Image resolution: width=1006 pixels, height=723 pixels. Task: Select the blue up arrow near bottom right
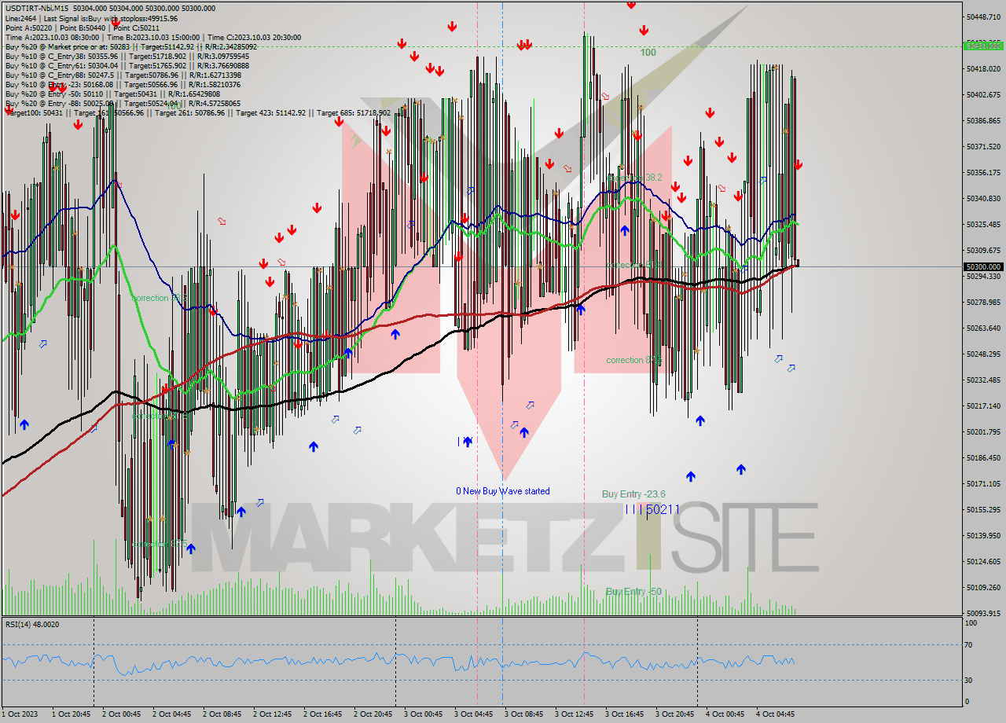740,468
